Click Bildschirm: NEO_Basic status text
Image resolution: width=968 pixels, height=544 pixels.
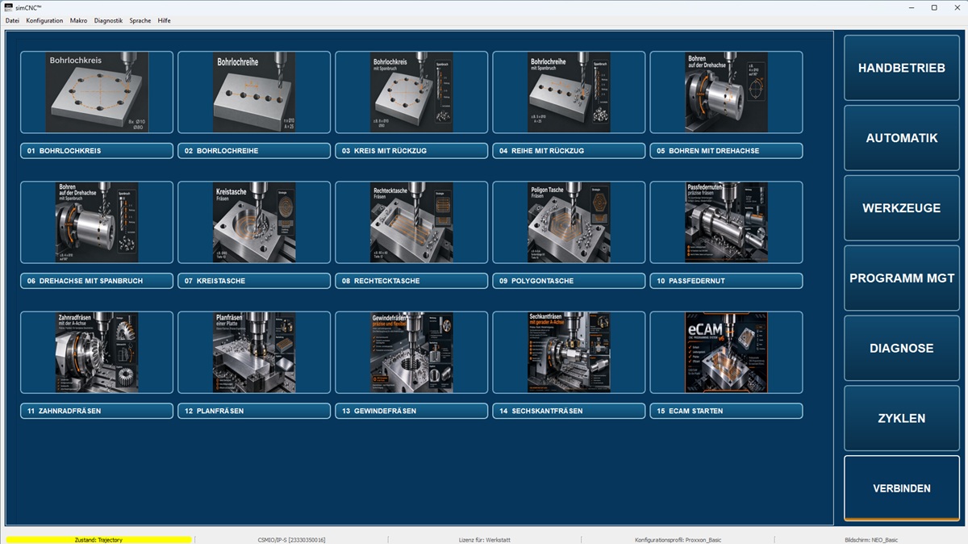871,539
